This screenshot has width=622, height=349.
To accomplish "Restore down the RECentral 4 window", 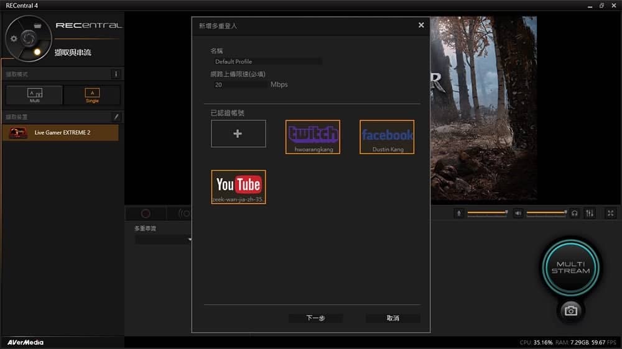I will pyautogui.click(x=601, y=6).
